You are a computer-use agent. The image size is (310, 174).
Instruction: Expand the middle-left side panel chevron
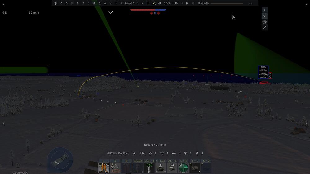(x=3, y=124)
